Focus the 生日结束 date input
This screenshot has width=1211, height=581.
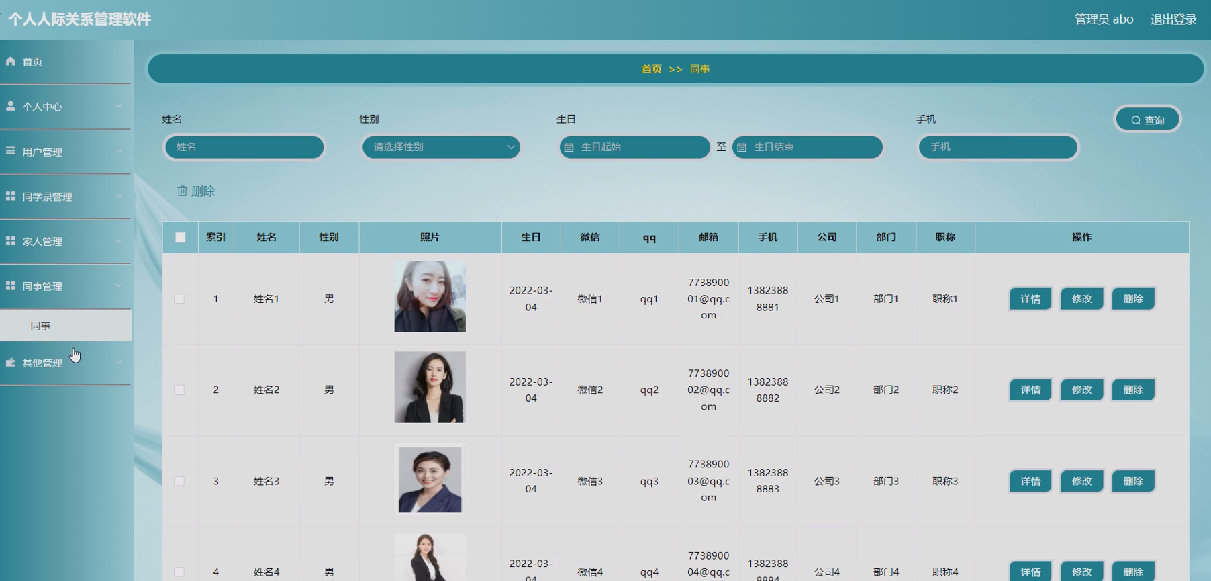(x=807, y=147)
